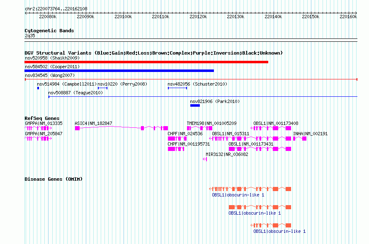Viewport: 369px width, 244px height.
Task: Select the nsv508887 (Teague2010) label
Action: tap(75, 93)
